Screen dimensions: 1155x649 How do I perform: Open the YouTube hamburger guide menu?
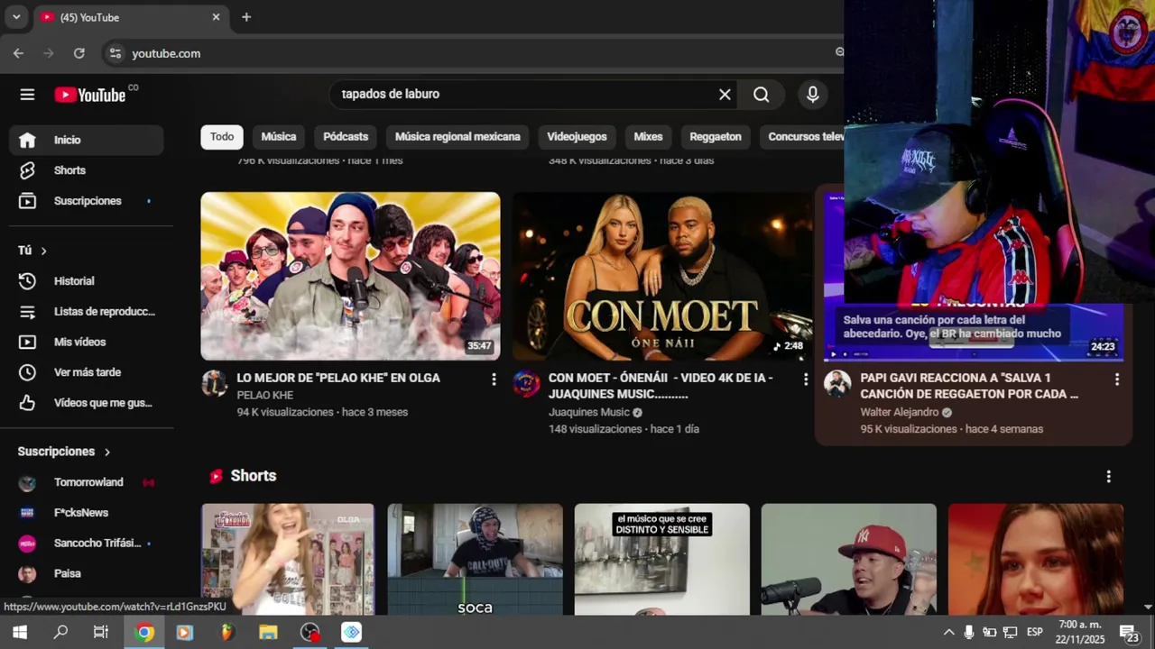click(x=27, y=95)
